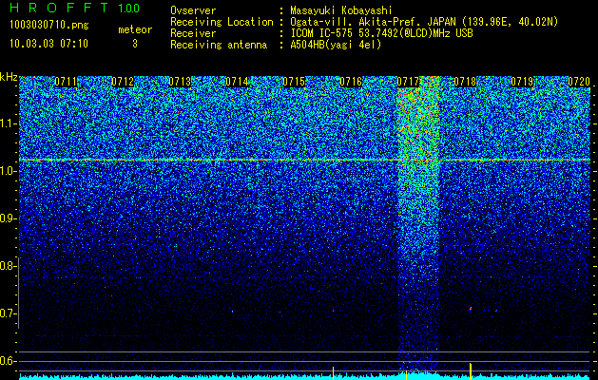Click the date stamp 10.03.03 07:10
The image size is (598, 380).
48,44
